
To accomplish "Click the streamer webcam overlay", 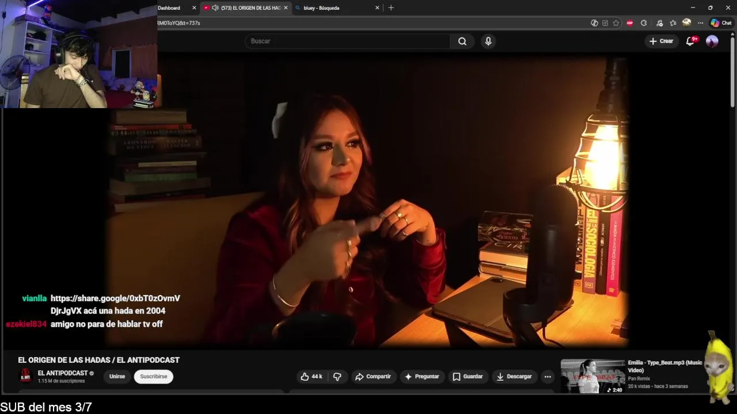I will pyautogui.click(x=79, y=54).
